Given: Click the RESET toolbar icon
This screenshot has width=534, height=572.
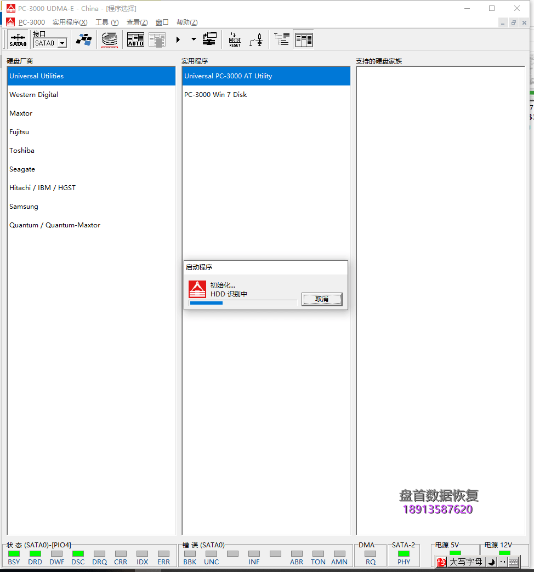Looking at the screenshot, I should coord(235,39).
